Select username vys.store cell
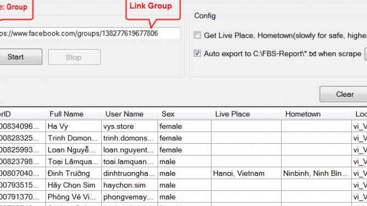The image size is (367, 206). [x=129, y=126]
